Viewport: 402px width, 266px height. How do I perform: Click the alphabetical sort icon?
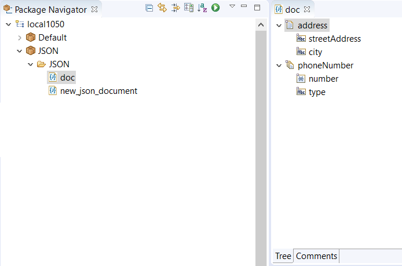coord(202,8)
